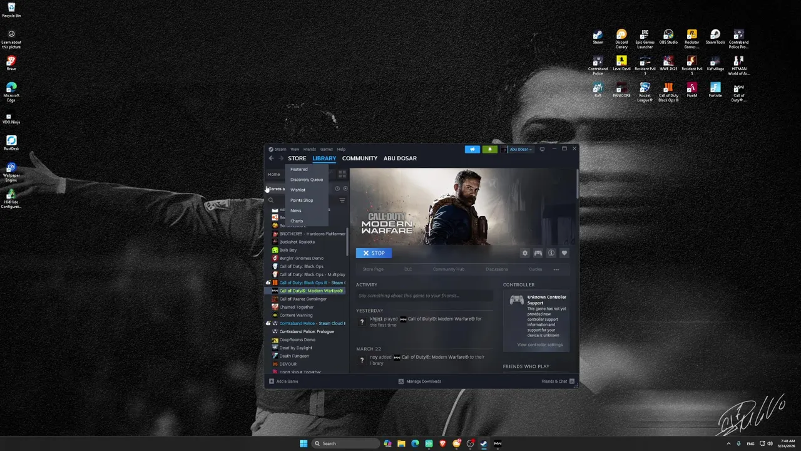Show hidden system tray icons chevron

[x=728, y=443]
